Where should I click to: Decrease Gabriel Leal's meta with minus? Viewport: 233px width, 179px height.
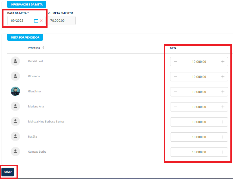coord(176,62)
